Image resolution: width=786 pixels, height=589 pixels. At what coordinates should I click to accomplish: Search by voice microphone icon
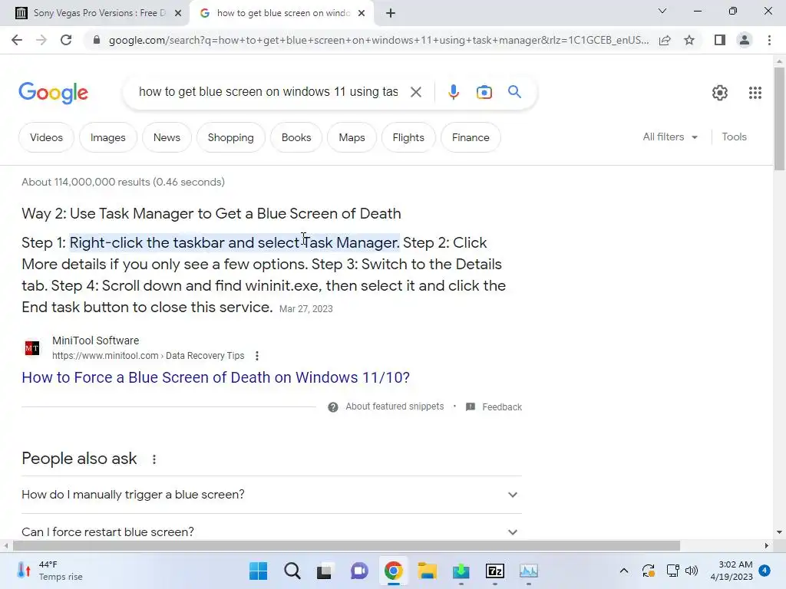[x=453, y=92]
